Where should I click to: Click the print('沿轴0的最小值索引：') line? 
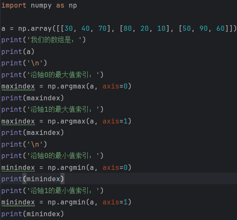click(x=52, y=156)
